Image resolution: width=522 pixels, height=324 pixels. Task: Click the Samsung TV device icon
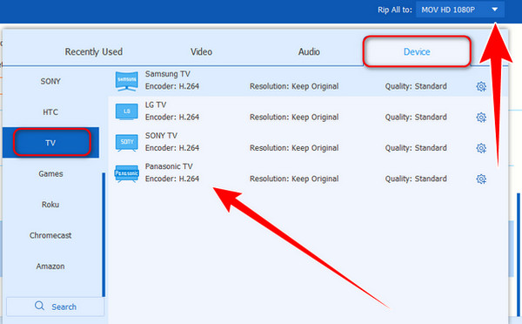(126, 81)
